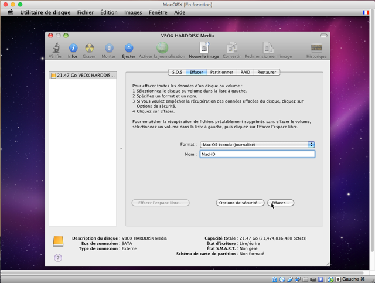This screenshot has width=375, height=283.
Task: Create a Nouvelle image from toolbar
Action: pos(204,47)
